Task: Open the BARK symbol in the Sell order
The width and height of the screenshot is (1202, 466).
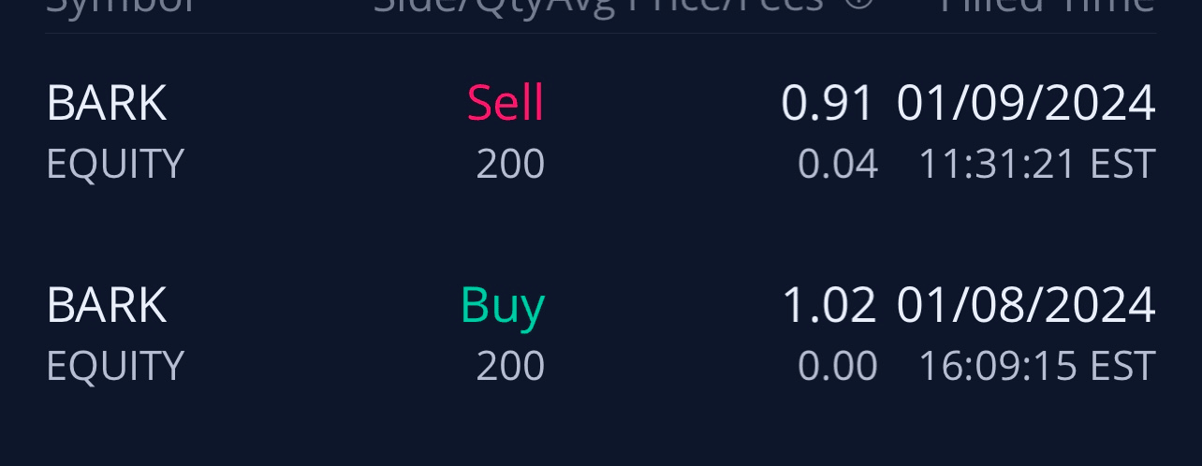Action: click(x=106, y=103)
